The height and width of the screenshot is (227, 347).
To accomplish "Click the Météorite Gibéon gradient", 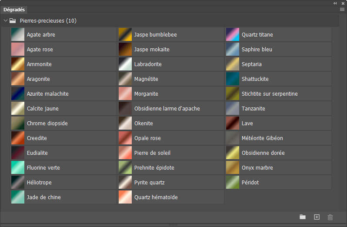I will [x=233, y=138].
